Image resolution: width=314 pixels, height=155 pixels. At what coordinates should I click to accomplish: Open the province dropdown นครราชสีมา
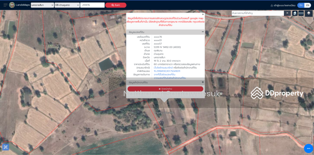pyautogui.click(x=42, y=5)
